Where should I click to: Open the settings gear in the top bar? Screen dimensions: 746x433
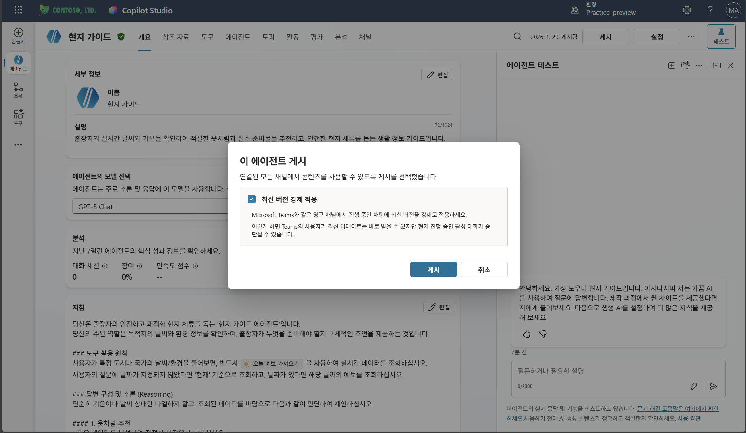(x=687, y=10)
